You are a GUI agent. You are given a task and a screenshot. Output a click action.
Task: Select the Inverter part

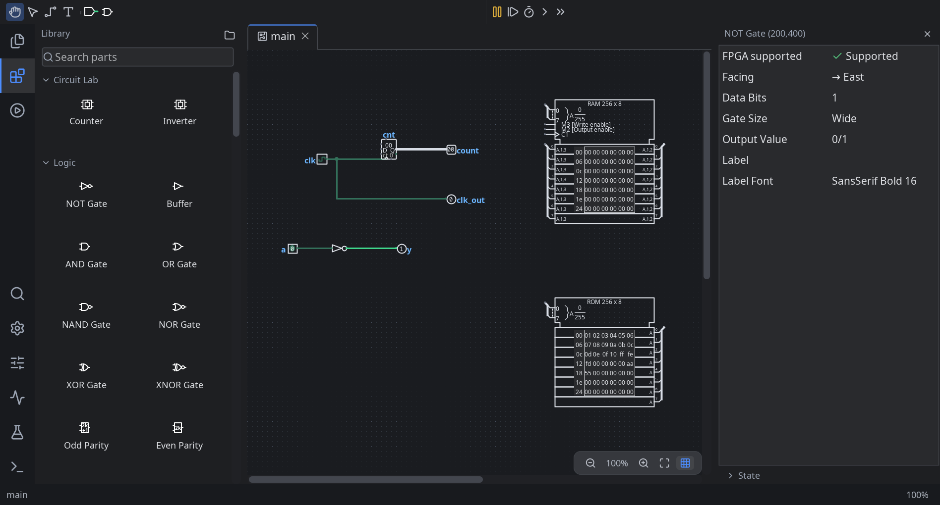tap(179, 112)
